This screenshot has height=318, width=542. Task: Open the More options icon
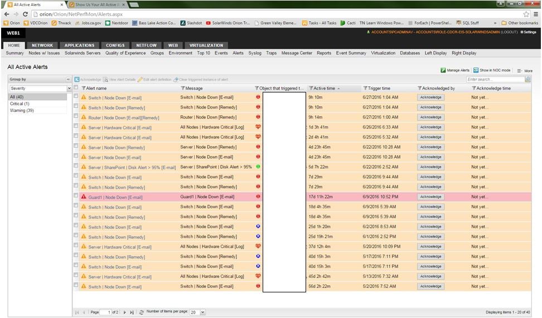519,70
